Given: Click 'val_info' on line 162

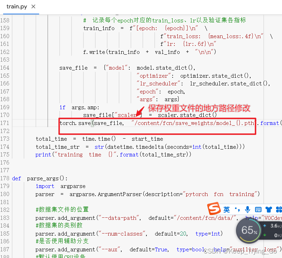Looking at the screenshot, I should pyautogui.click(x=167, y=52).
